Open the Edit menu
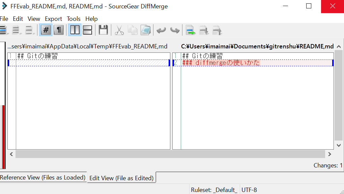 tap(18, 19)
